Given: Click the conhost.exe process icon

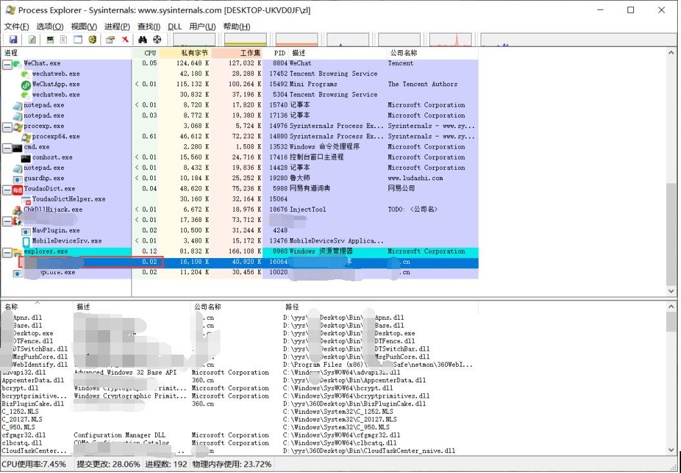Looking at the screenshot, I should point(26,158).
